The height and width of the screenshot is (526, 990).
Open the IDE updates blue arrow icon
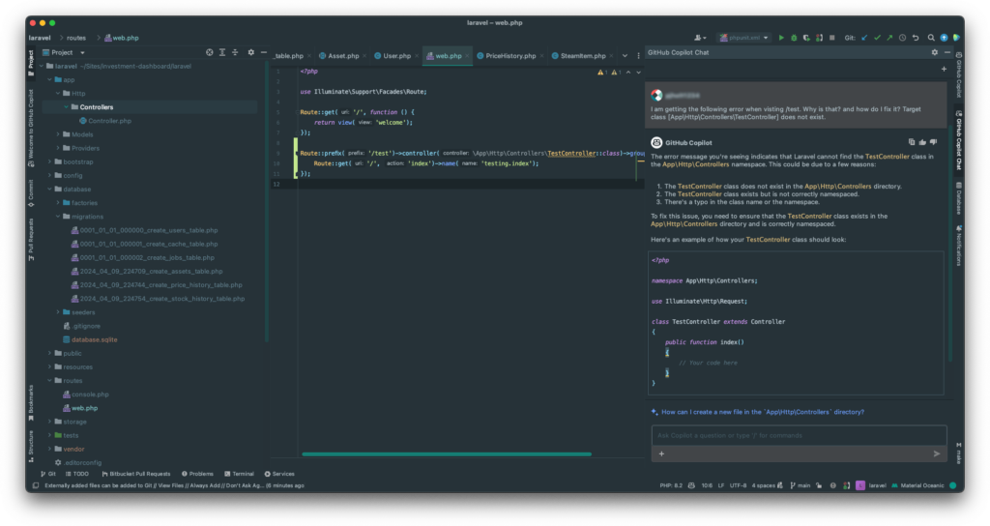click(944, 38)
